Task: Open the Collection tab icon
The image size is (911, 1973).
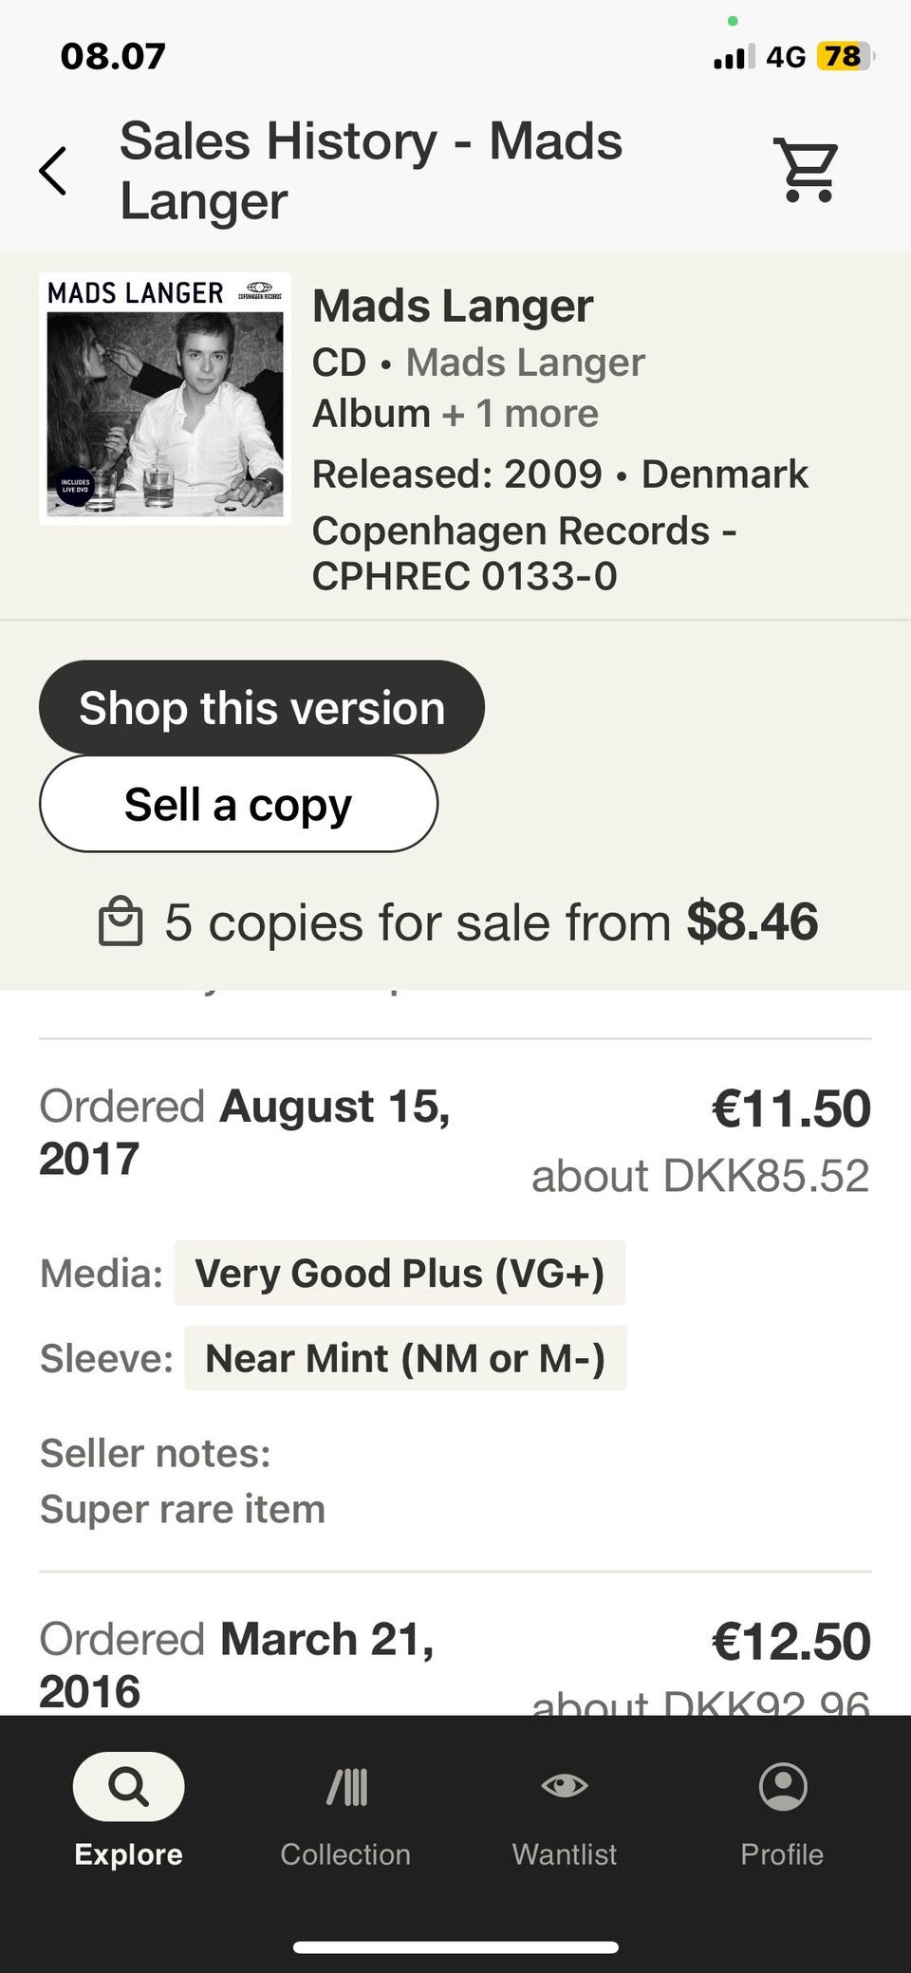Action: (x=346, y=1787)
